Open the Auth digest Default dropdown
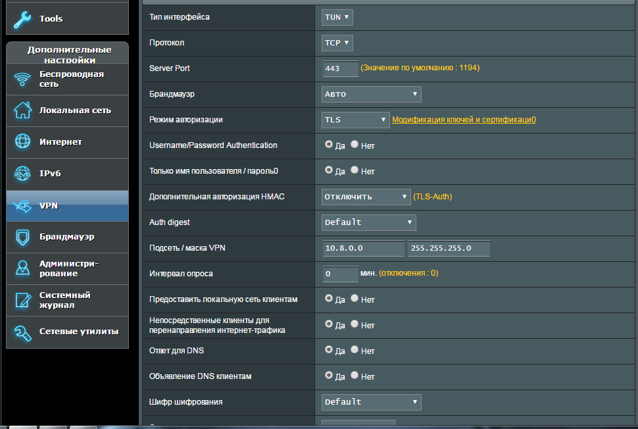638x429 pixels. (368, 222)
